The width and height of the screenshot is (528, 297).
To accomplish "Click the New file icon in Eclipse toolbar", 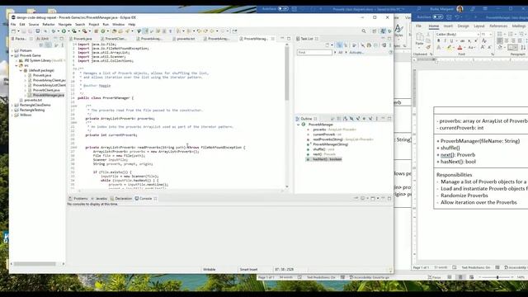I will (13, 31).
